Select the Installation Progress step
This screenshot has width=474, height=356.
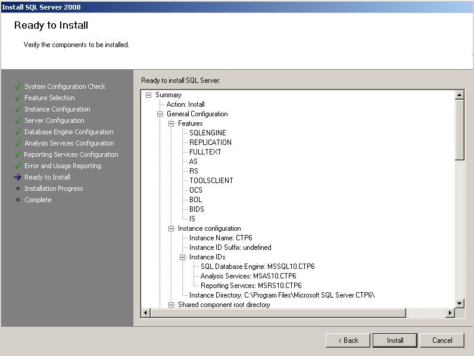coord(54,188)
